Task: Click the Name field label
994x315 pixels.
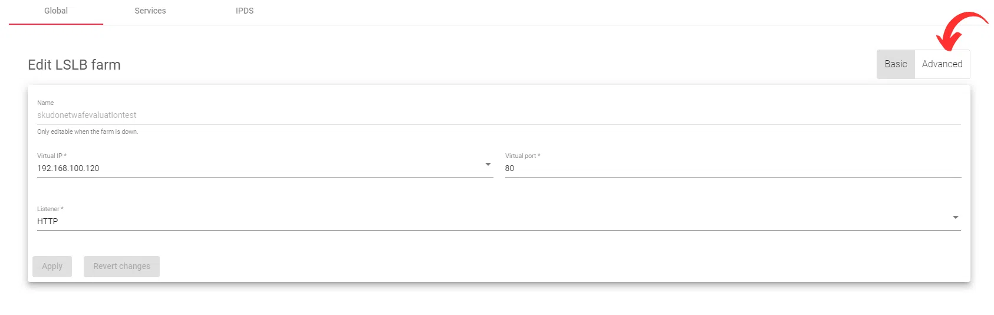Action: (x=45, y=103)
